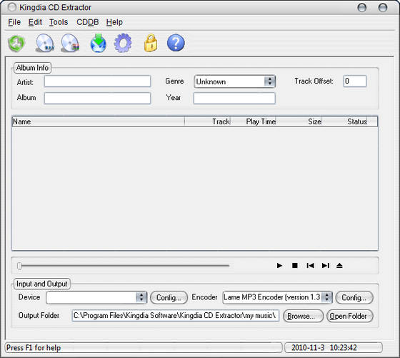
Task: Click the Open Folder button
Action: 350,316
